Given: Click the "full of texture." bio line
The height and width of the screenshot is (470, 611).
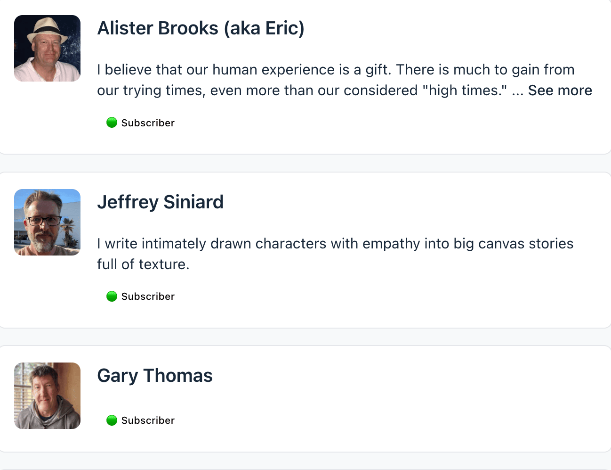Looking at the screenshot, I should coord(143,264).
